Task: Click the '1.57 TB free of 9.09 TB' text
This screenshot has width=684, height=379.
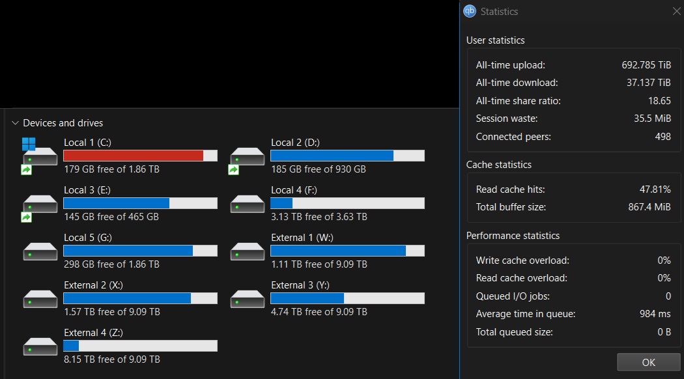Action: pyautogui.click(x=111, y=312)
